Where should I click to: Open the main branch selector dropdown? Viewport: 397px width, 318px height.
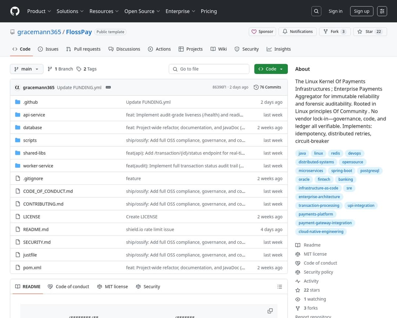26,69
